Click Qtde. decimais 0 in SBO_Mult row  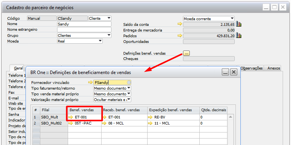pyautogui.click(x=213, y=117)
